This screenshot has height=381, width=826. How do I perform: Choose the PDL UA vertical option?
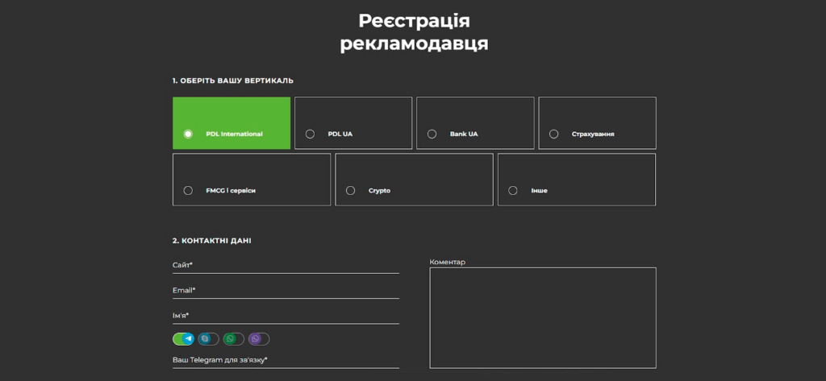click(x=353, y=123)
